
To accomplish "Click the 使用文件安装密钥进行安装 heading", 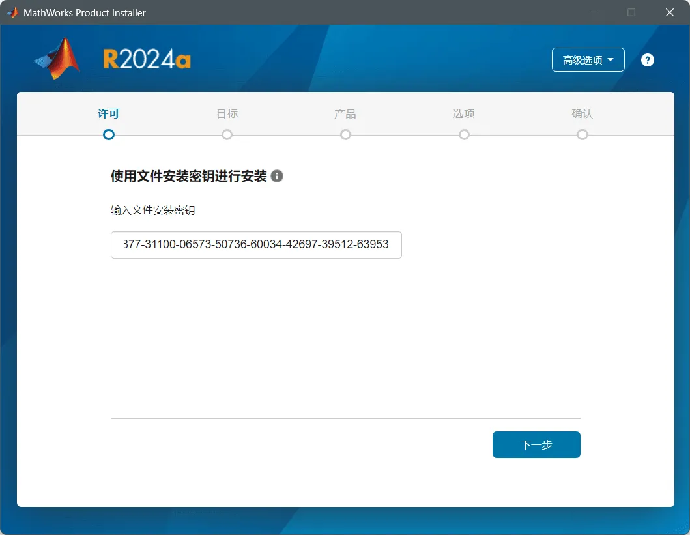I will [x=189, y=176].
